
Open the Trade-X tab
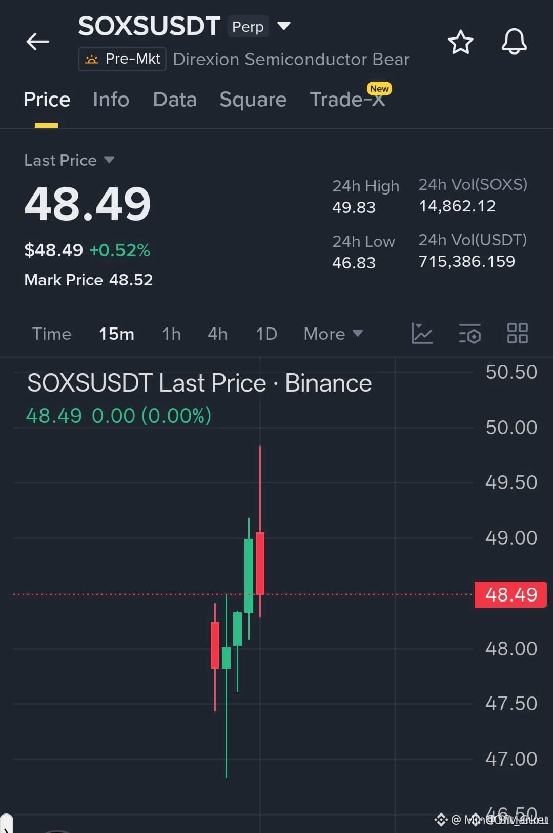click(347, 100)
